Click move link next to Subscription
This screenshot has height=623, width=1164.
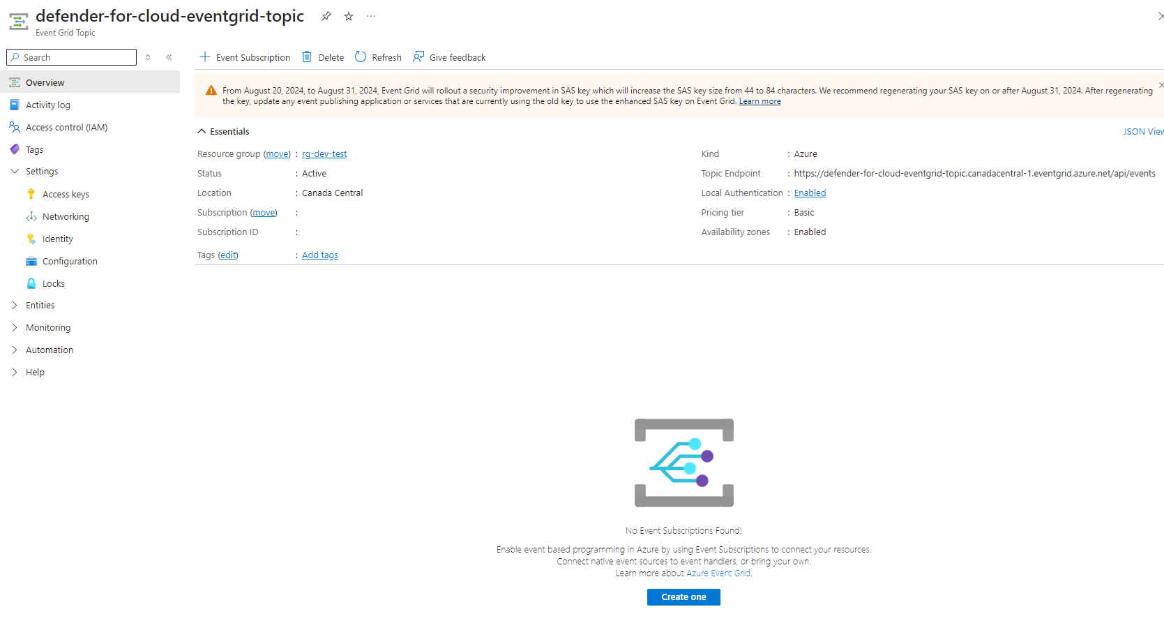264,213
